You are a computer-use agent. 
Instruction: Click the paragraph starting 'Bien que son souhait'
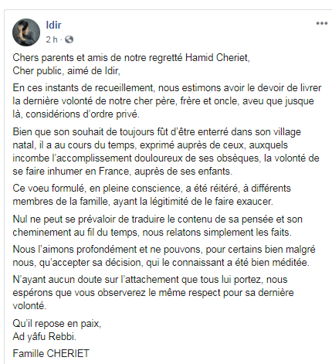pos(166,151)
